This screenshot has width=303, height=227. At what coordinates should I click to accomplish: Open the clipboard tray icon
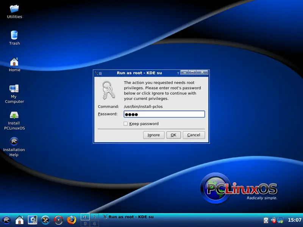point(266,220)
